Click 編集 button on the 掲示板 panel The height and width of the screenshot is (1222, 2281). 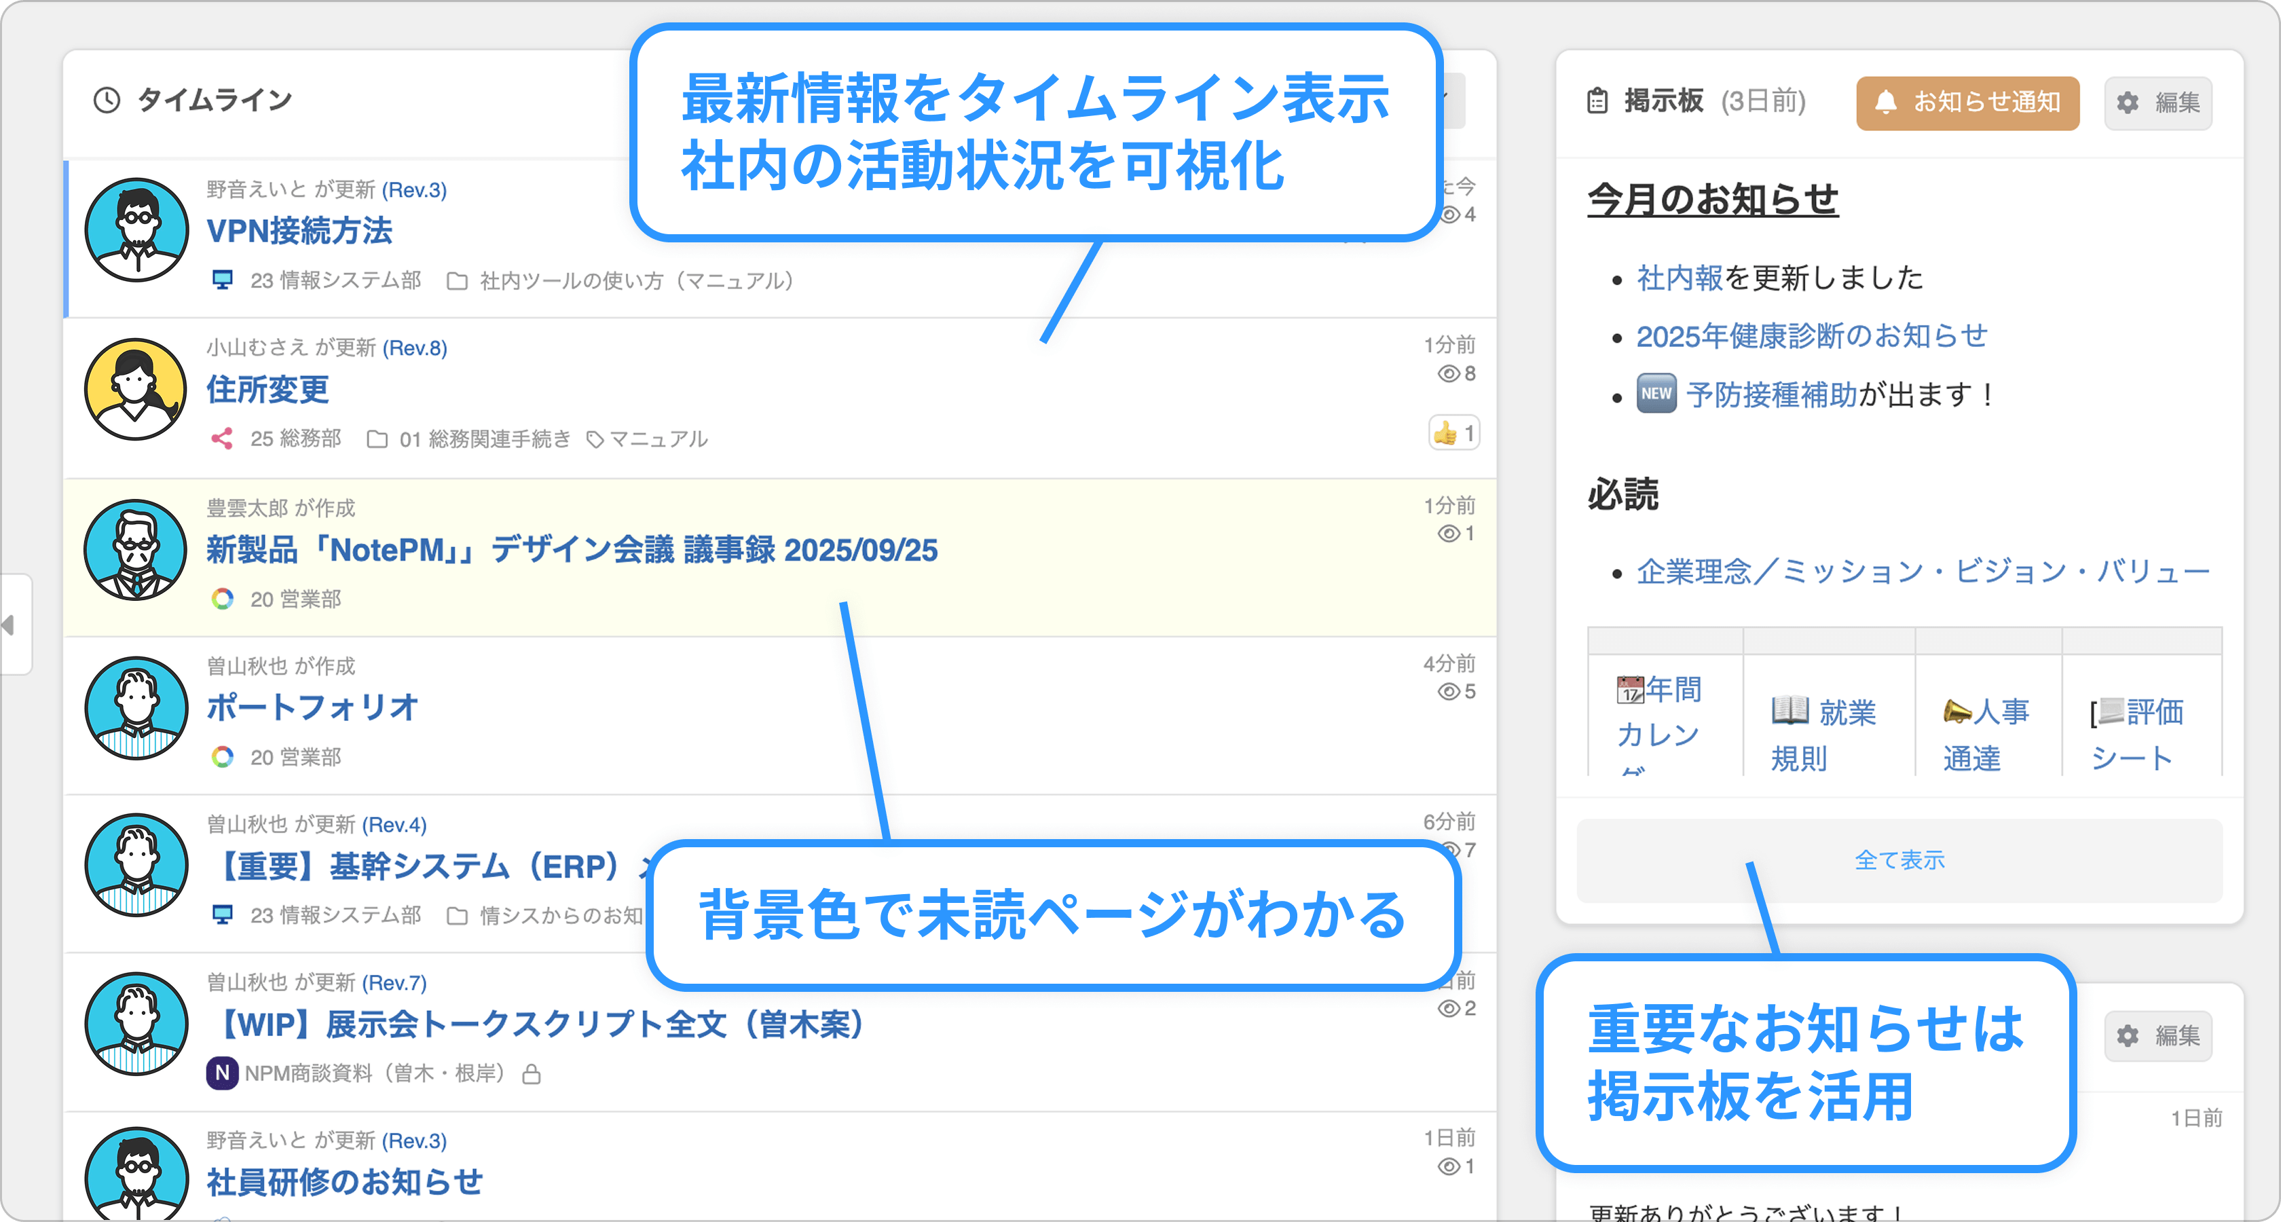[2158, 103]
